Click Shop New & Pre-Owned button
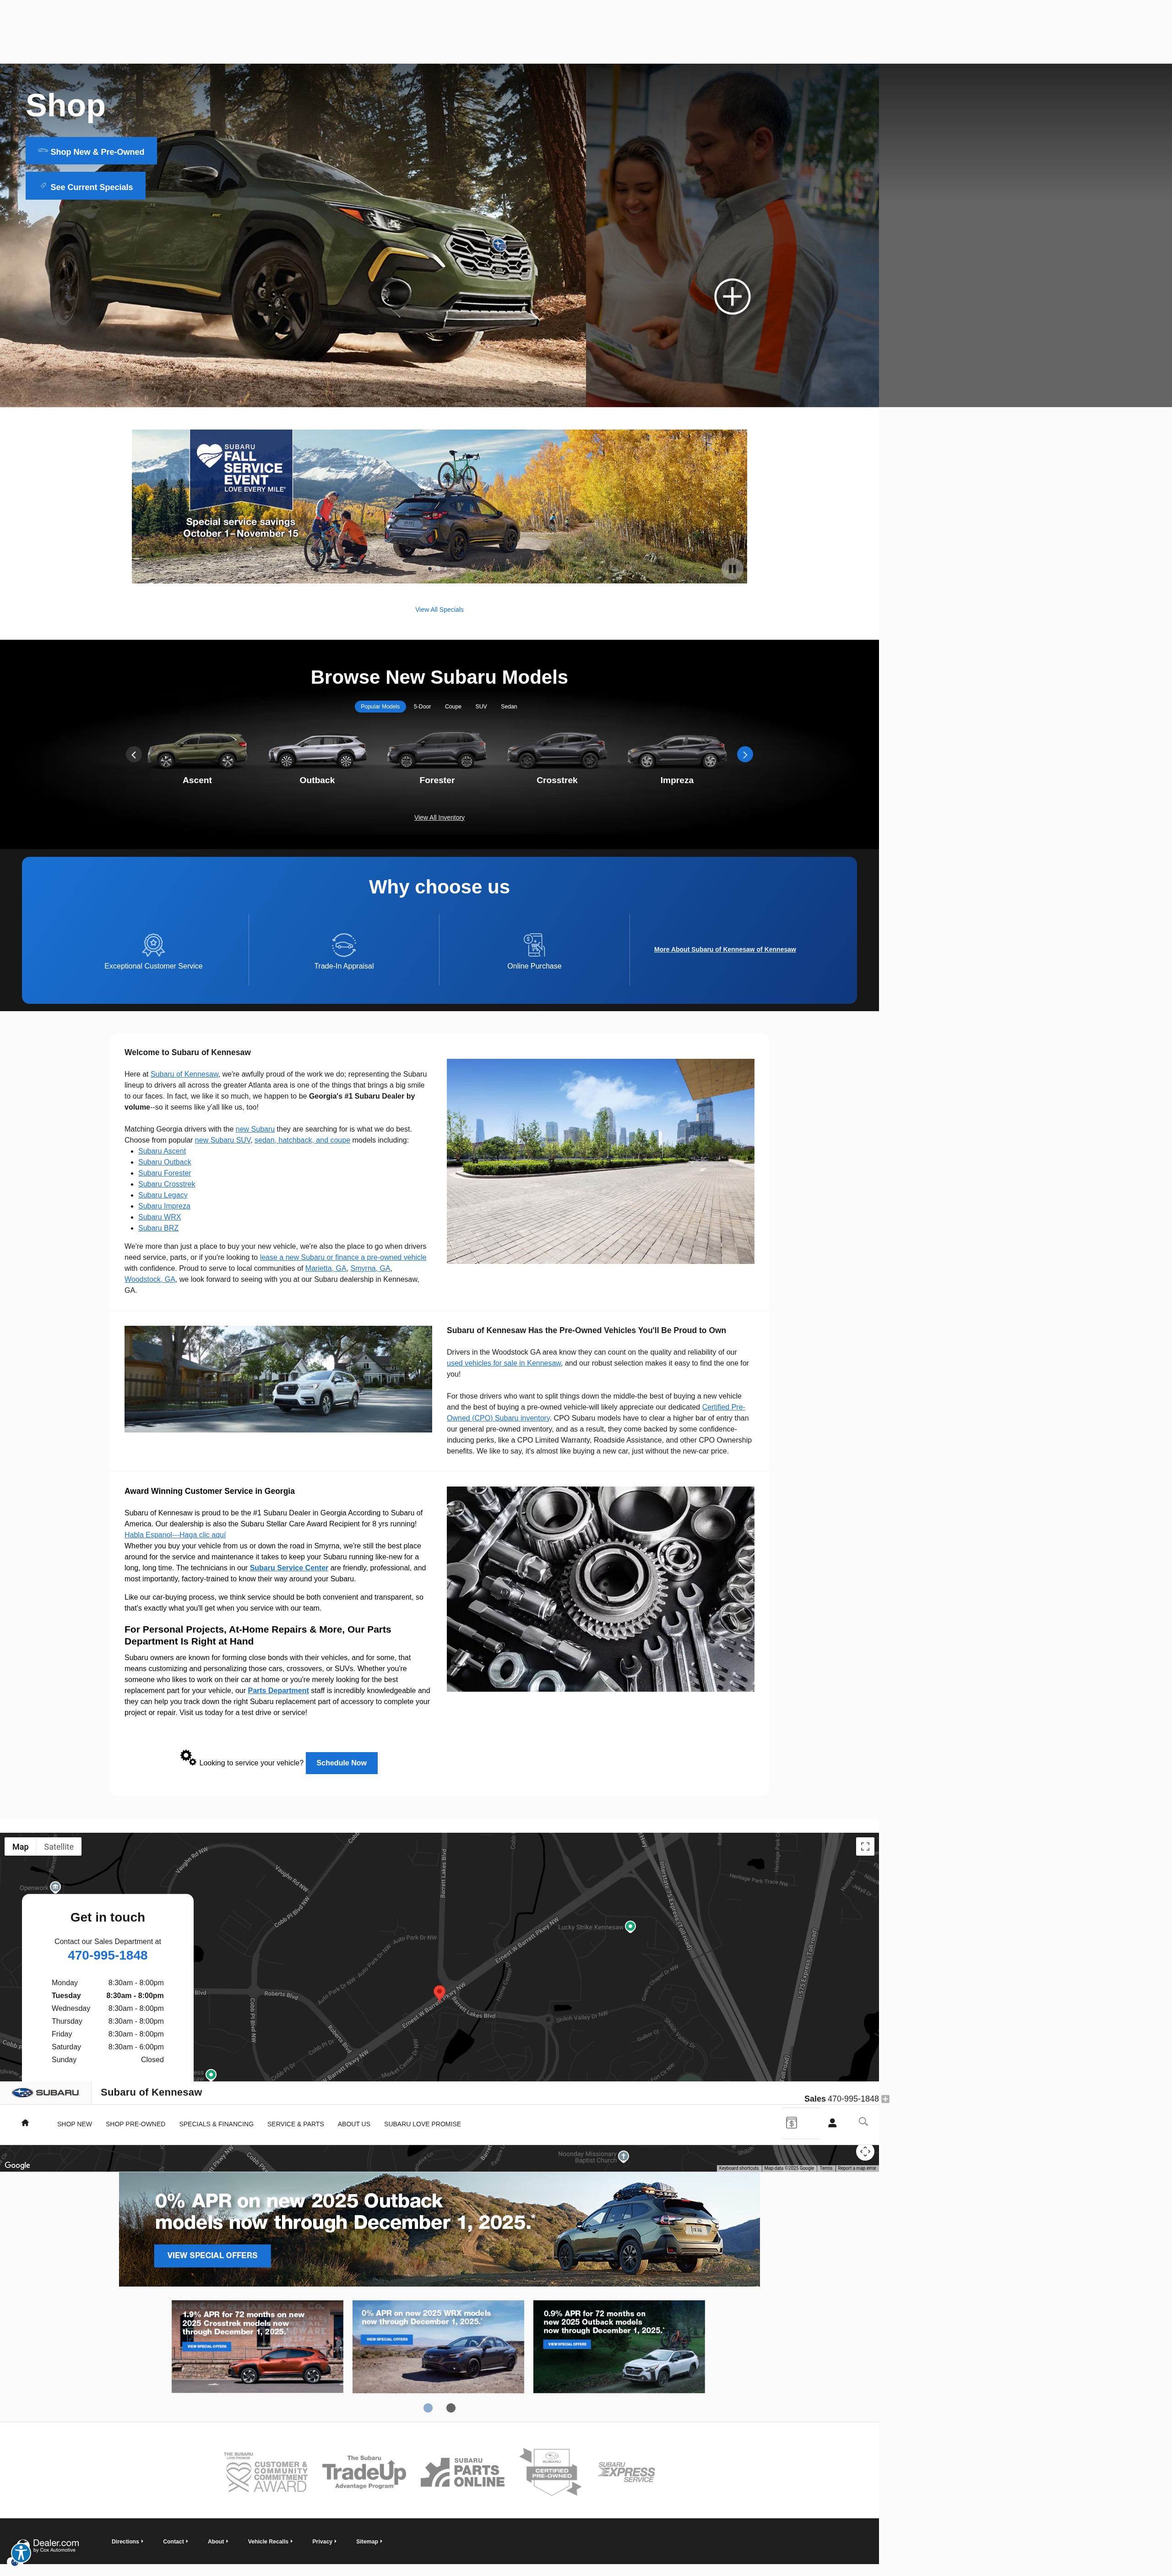Screen dimensions: 1172x2576 [91, 151]
